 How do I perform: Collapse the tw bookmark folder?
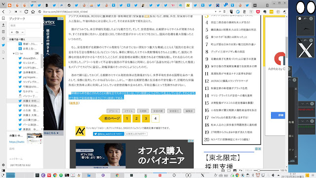pyautogui.click(x=13, y=53)
